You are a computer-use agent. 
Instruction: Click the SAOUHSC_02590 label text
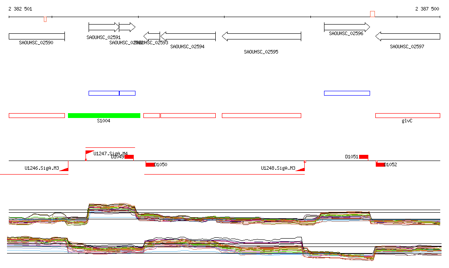[36, 43]
